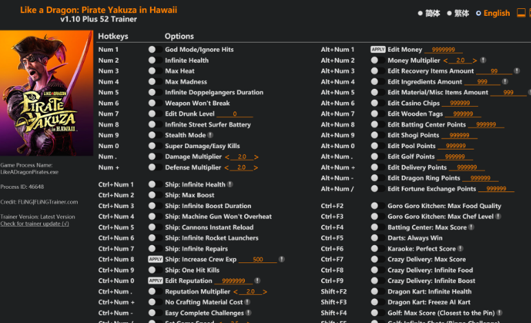Decrease Money Multiplier with left arrow
Image resolution: width=531 pixels, height=323 pixels.
[445, 61]
